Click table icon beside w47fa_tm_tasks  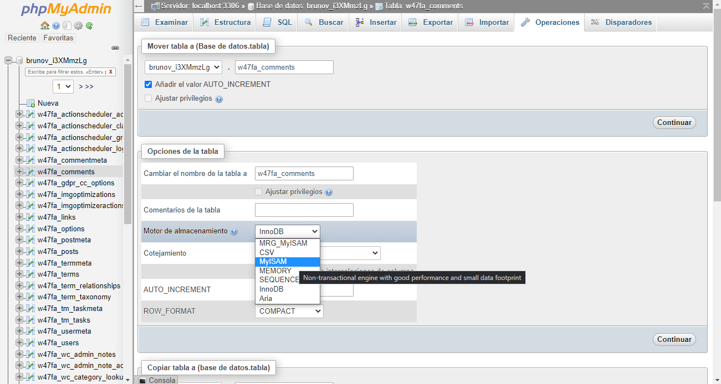[31, 320]
